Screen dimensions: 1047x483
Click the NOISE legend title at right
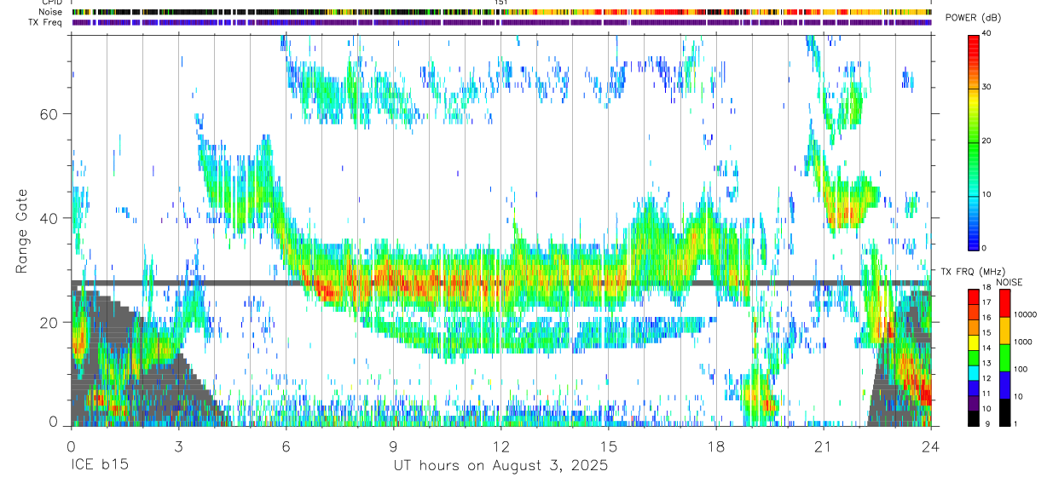(x=1009, y=282)
